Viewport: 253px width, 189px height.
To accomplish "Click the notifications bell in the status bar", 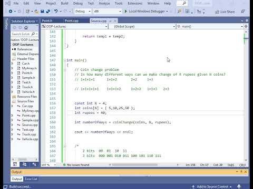I will (239, 186).
